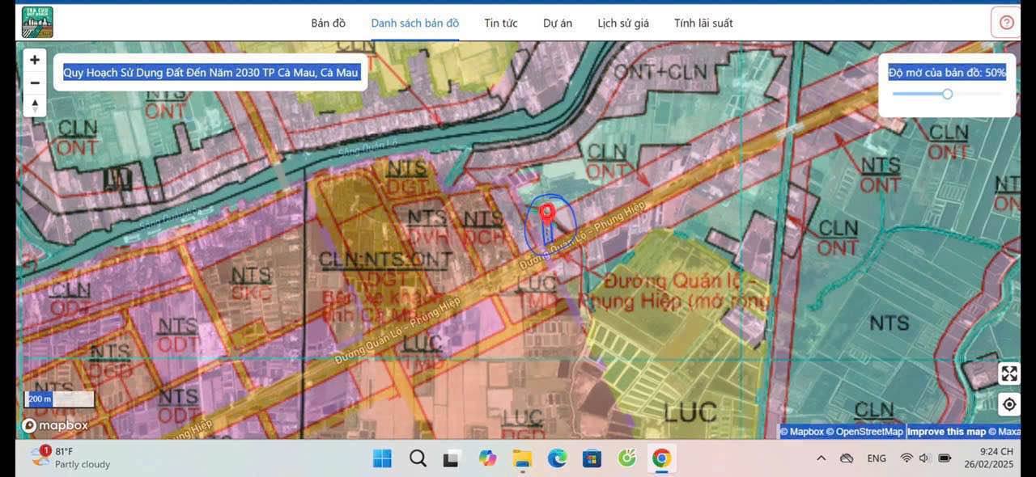Open the Windows Start menu

(382, 458)
